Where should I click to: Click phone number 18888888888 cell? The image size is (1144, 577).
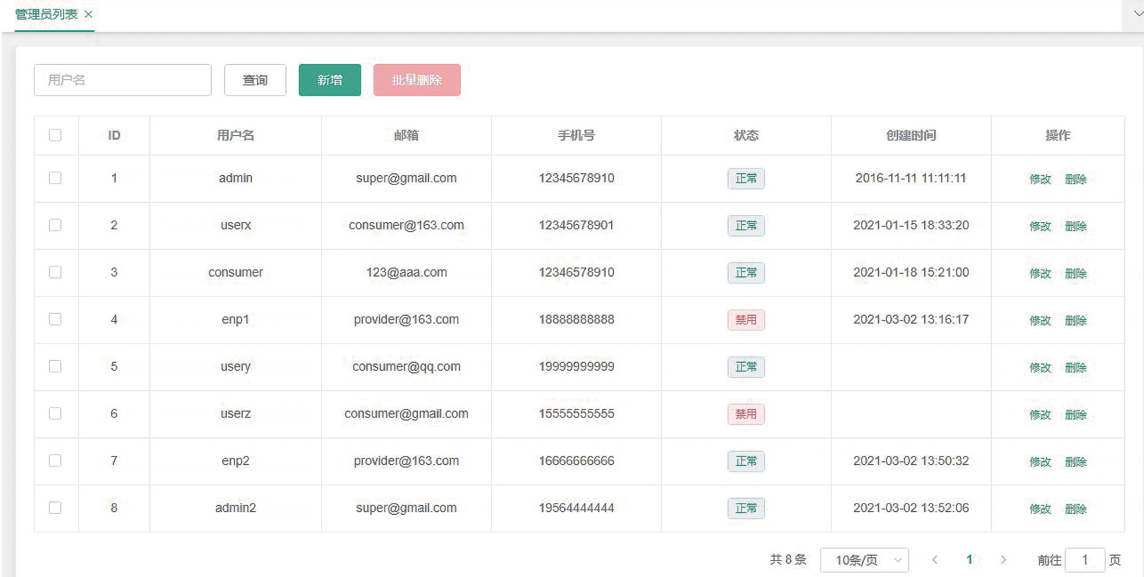pos(576,319)
